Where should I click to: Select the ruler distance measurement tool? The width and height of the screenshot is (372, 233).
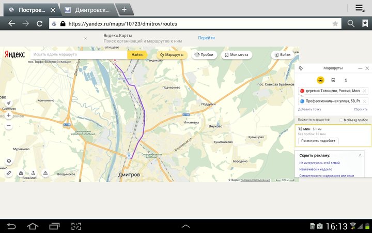tap(9, 173)
